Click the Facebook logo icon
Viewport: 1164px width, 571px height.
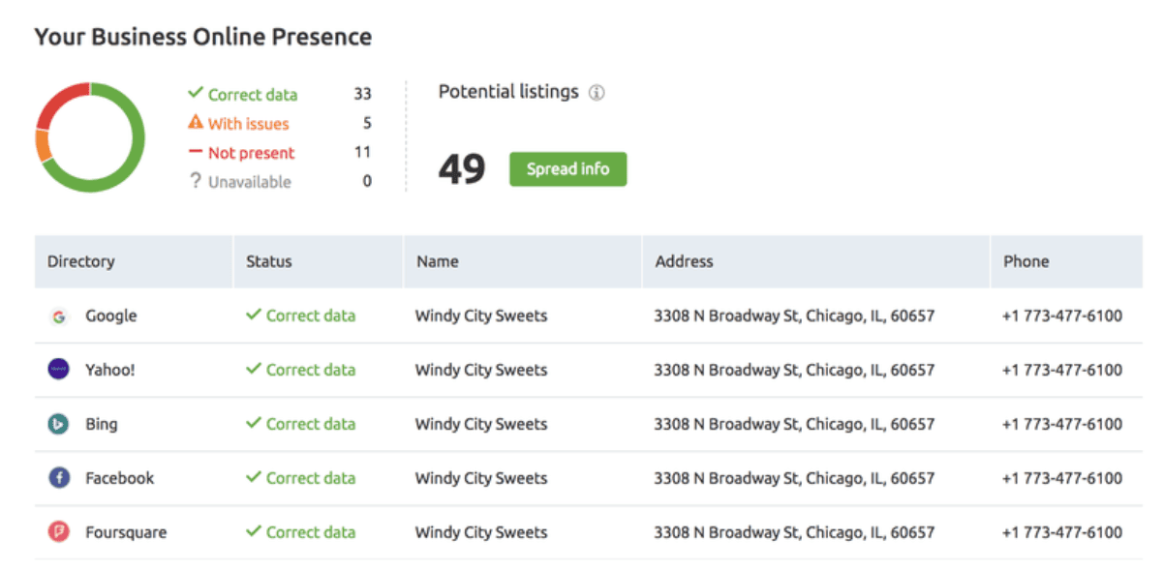pyautogui.click(x=59, y=478)
